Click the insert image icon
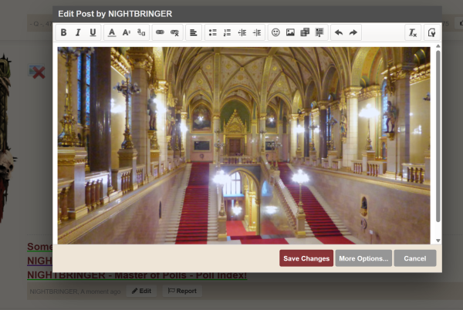 (x=290, y=32)
